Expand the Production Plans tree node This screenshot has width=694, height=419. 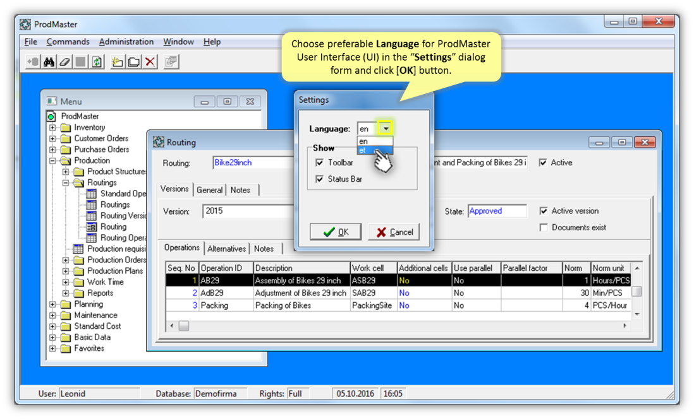pos(66,271)
